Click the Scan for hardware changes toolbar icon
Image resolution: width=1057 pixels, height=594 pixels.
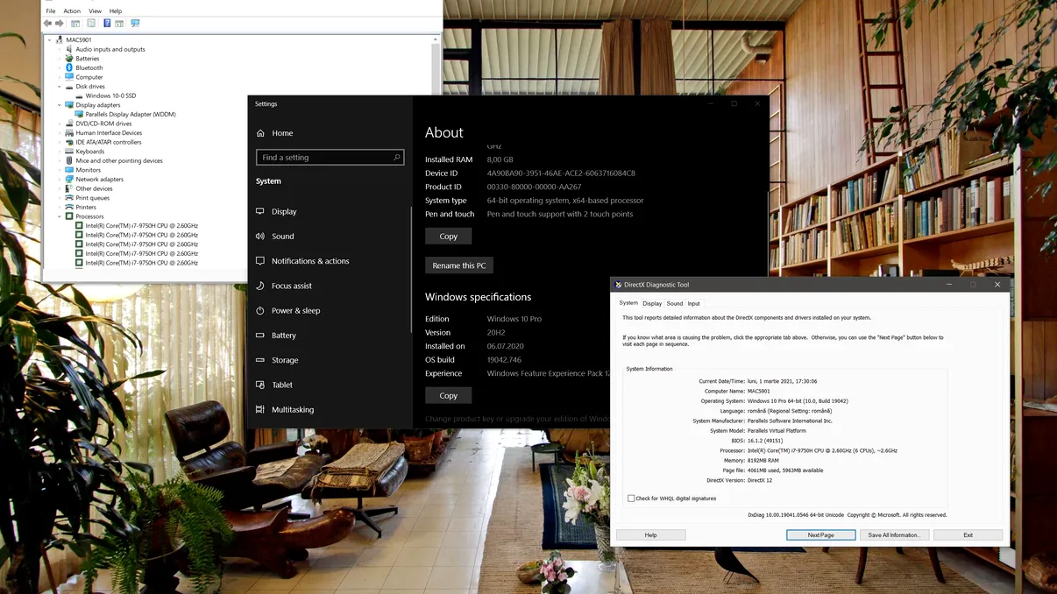coord(134,24)
